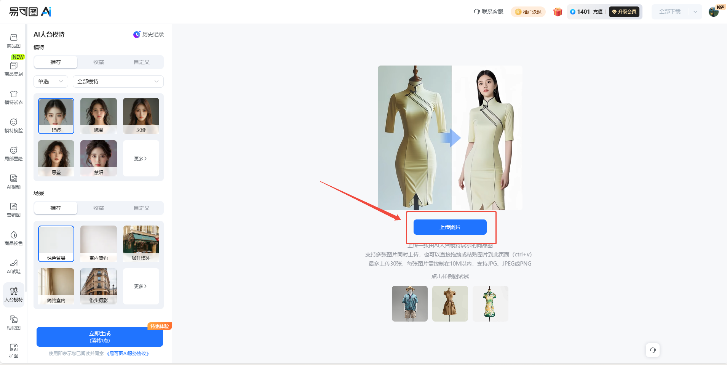Open the AI视频 sidebar tool

(14, 182)
